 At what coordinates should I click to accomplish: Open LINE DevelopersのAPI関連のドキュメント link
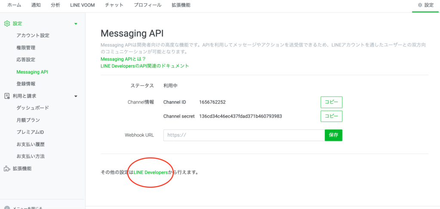click(145, 66)
